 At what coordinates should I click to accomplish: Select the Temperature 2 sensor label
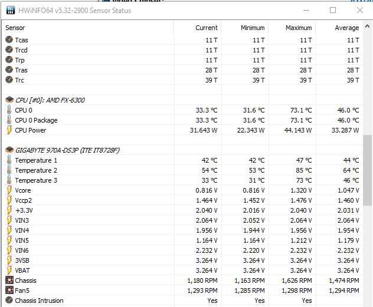pos(36,170)
